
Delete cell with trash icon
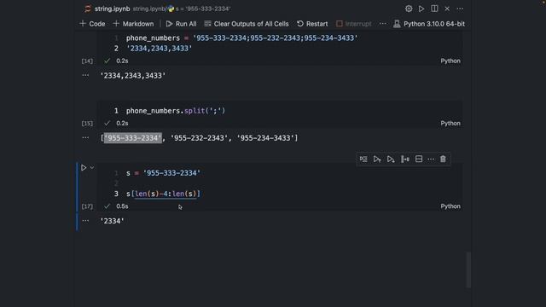point(443,159)
